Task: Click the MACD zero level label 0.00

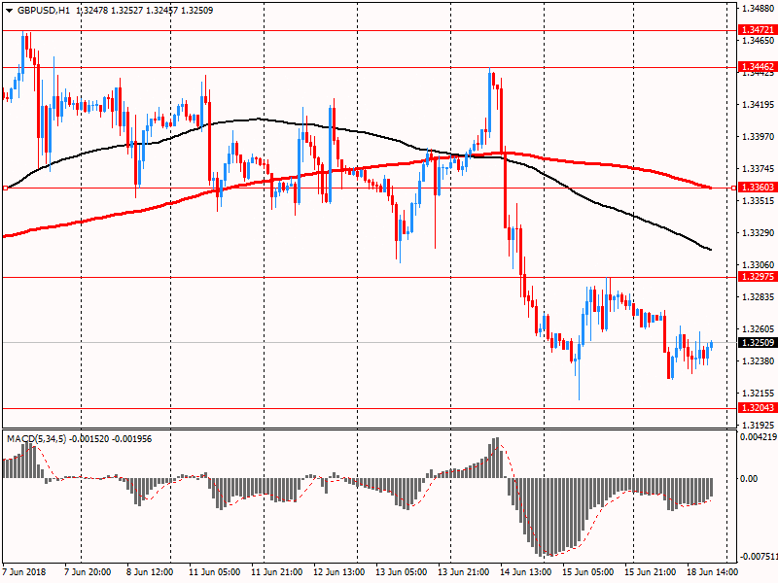Action: 749,479
